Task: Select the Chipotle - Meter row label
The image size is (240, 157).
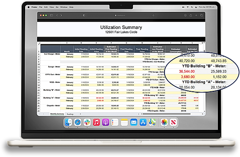Action: (x=53, y=106)
